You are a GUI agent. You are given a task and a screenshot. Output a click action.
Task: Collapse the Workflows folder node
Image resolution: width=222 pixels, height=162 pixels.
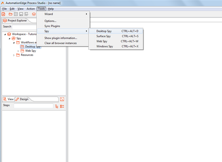pyautogui.click(x=14, y=43)
